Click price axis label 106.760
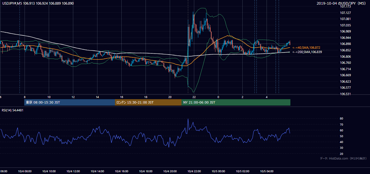The width and height of the screenshot is (370, 174). point(345,63)
